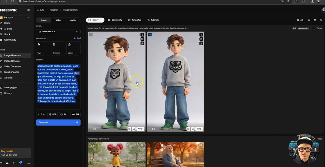Expand the Personal workspace selector

click(x=16, y=18)
